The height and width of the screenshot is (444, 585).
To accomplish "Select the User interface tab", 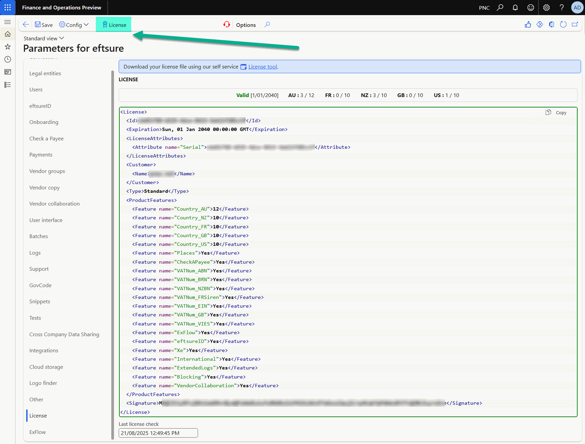I will tap(46, 220).
